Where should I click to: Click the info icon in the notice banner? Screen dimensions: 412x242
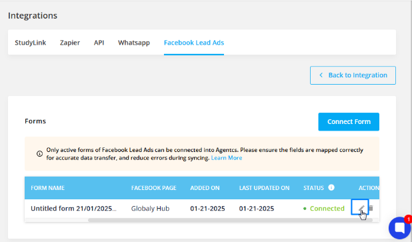point(40,154)
